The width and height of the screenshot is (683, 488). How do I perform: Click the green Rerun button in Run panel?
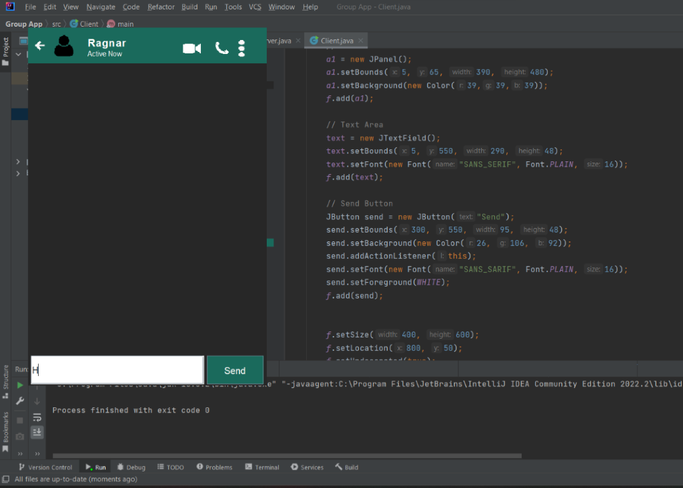(19, 385)
